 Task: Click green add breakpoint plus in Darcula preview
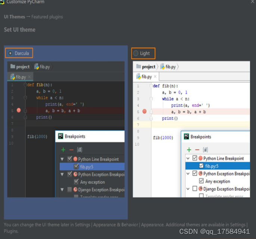[63, 150]
